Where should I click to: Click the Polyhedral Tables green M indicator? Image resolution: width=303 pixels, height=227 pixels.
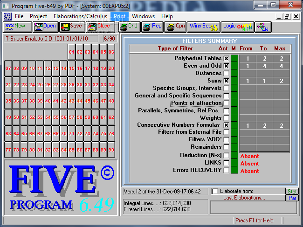click(234, 58)
